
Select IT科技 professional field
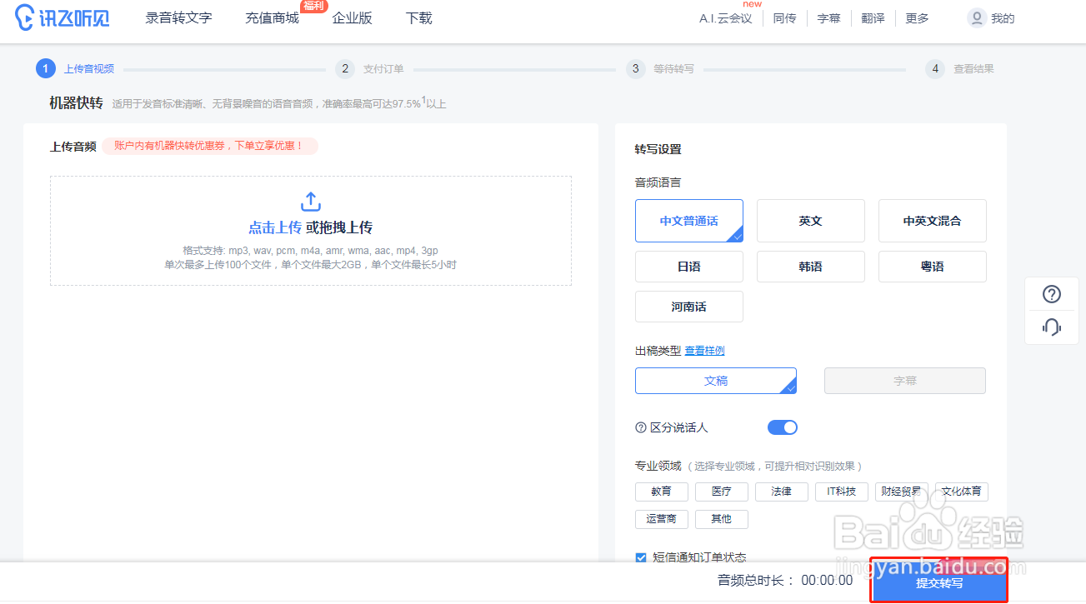point(842,492)
